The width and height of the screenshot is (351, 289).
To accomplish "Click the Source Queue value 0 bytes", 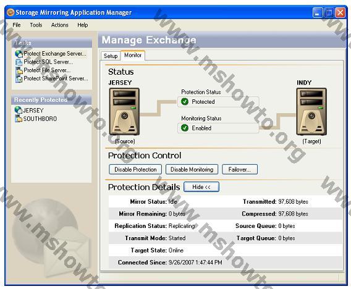I will (x=287, y=226).
